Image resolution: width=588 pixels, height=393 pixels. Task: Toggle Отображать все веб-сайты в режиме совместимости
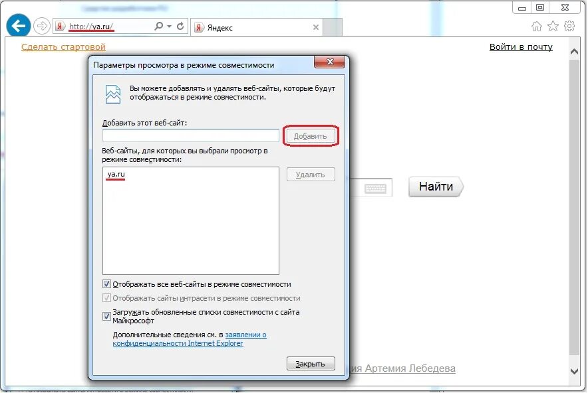point(107,284)
